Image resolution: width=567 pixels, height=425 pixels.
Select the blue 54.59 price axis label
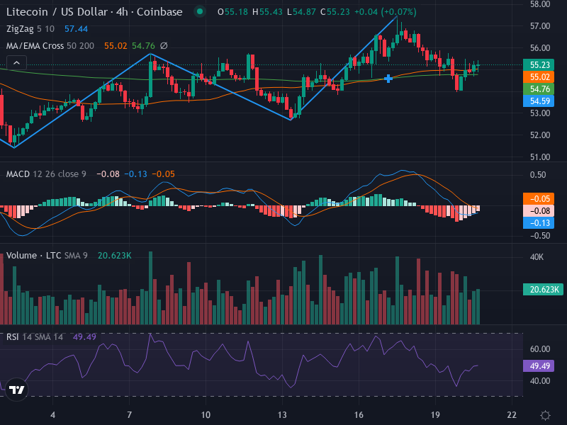[x=539, y=101]
